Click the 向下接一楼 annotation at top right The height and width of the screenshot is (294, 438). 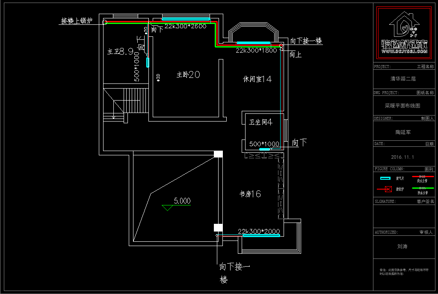306,41
